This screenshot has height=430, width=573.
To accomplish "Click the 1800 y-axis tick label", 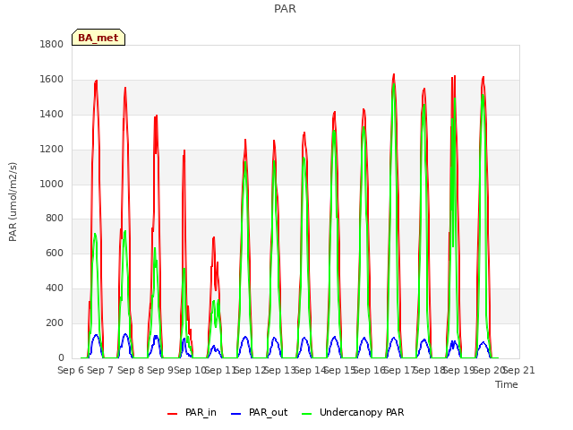I will 52,44.
